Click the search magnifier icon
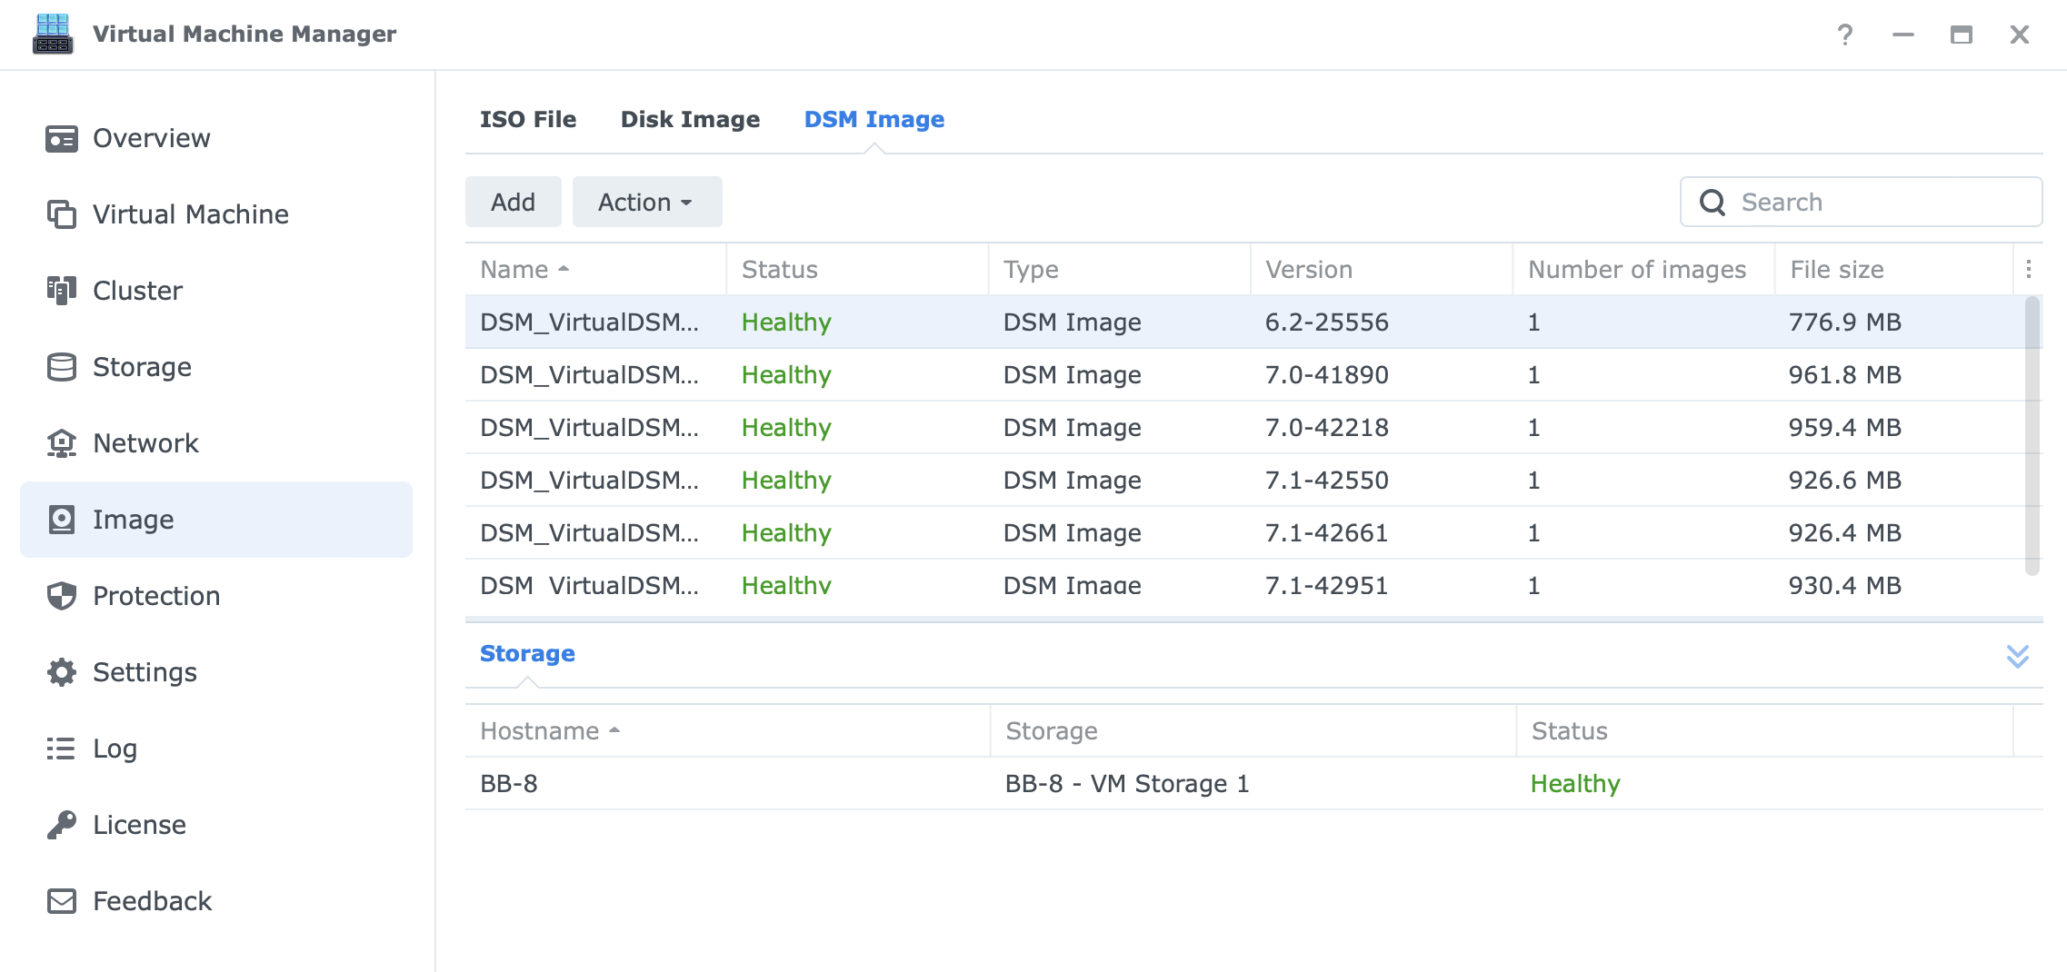Viewport: 2067px width, 972px height. click(1713, 202)
